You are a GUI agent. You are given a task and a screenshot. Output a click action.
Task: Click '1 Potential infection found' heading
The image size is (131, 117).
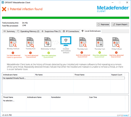25,9
